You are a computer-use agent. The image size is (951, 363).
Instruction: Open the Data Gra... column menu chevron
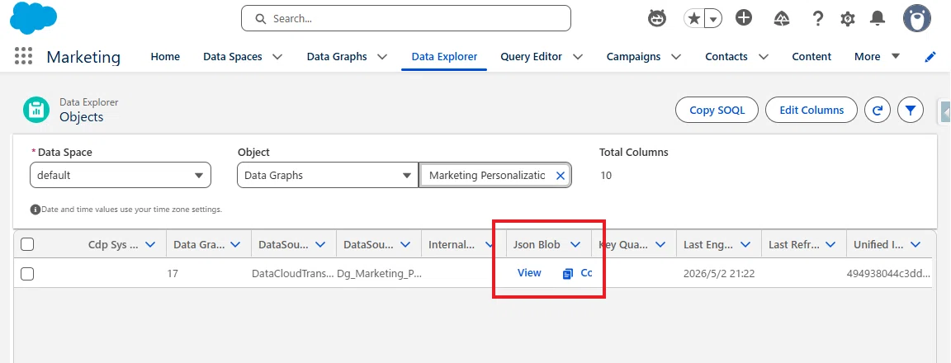[236, 245]
